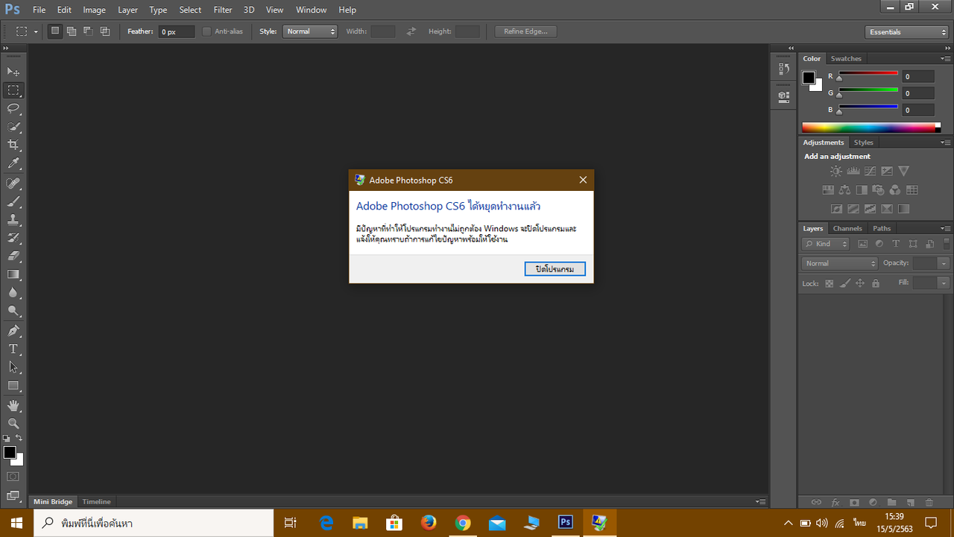Select the Hand tool

(13, 406)
